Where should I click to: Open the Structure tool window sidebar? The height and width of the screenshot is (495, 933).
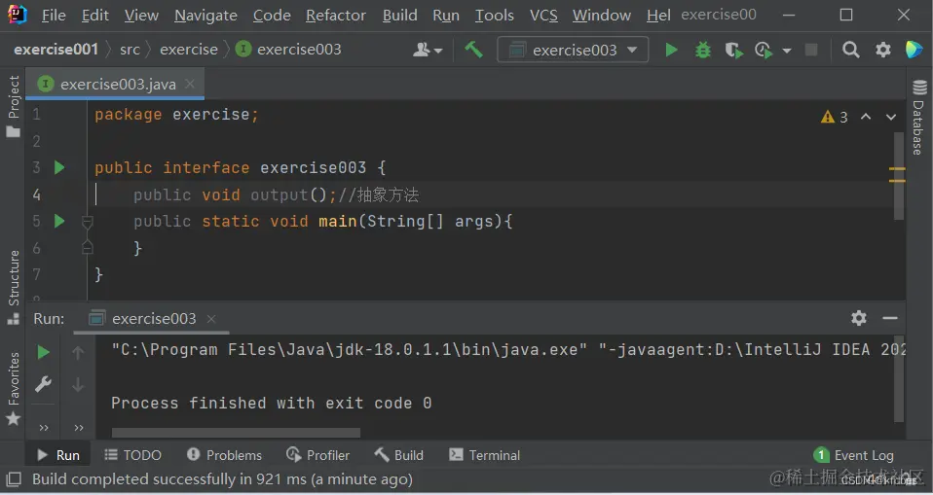pyautogui.click(x=13, y=287)
